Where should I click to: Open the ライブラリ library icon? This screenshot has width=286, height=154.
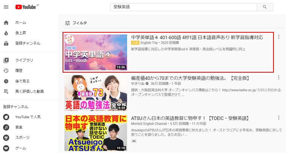click(6, 60)
